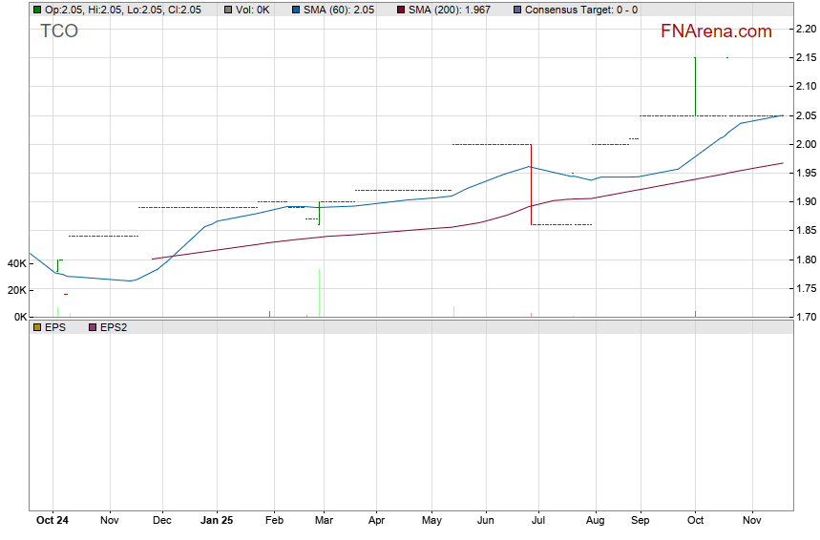The image size is (820, 540).
Task: Click the magenta EPS2 legend square
Action: coord(92,326)
